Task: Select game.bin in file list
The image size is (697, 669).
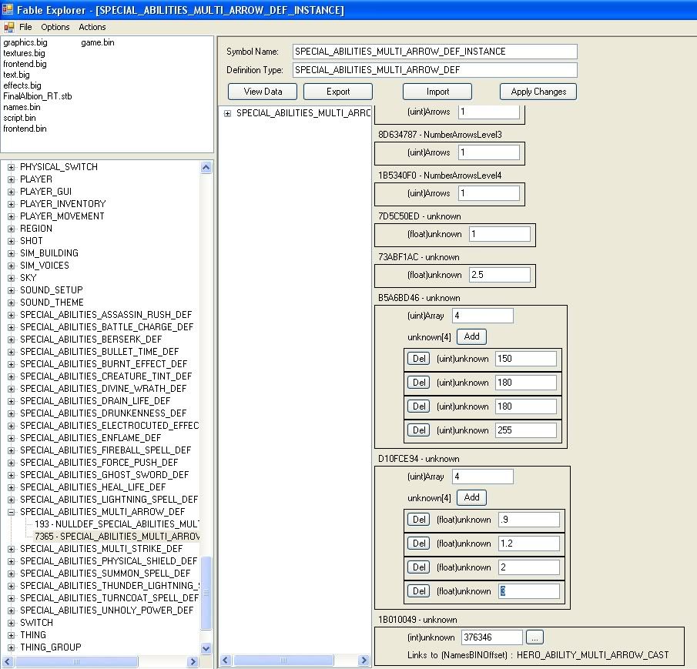Action: coord(98,42)
